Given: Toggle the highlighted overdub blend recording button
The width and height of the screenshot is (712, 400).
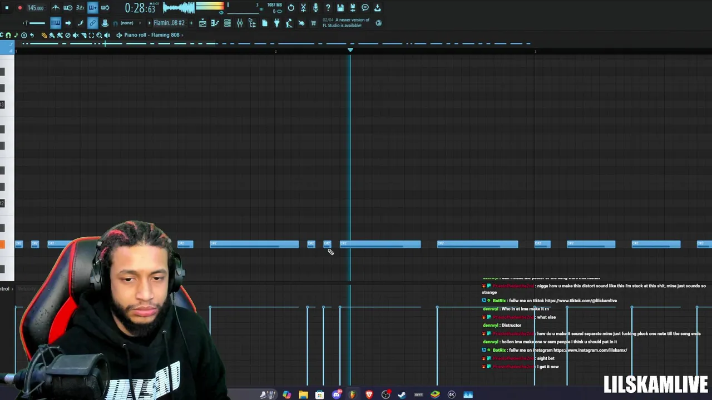Looking at the screenshot, I should click(92, 8).
